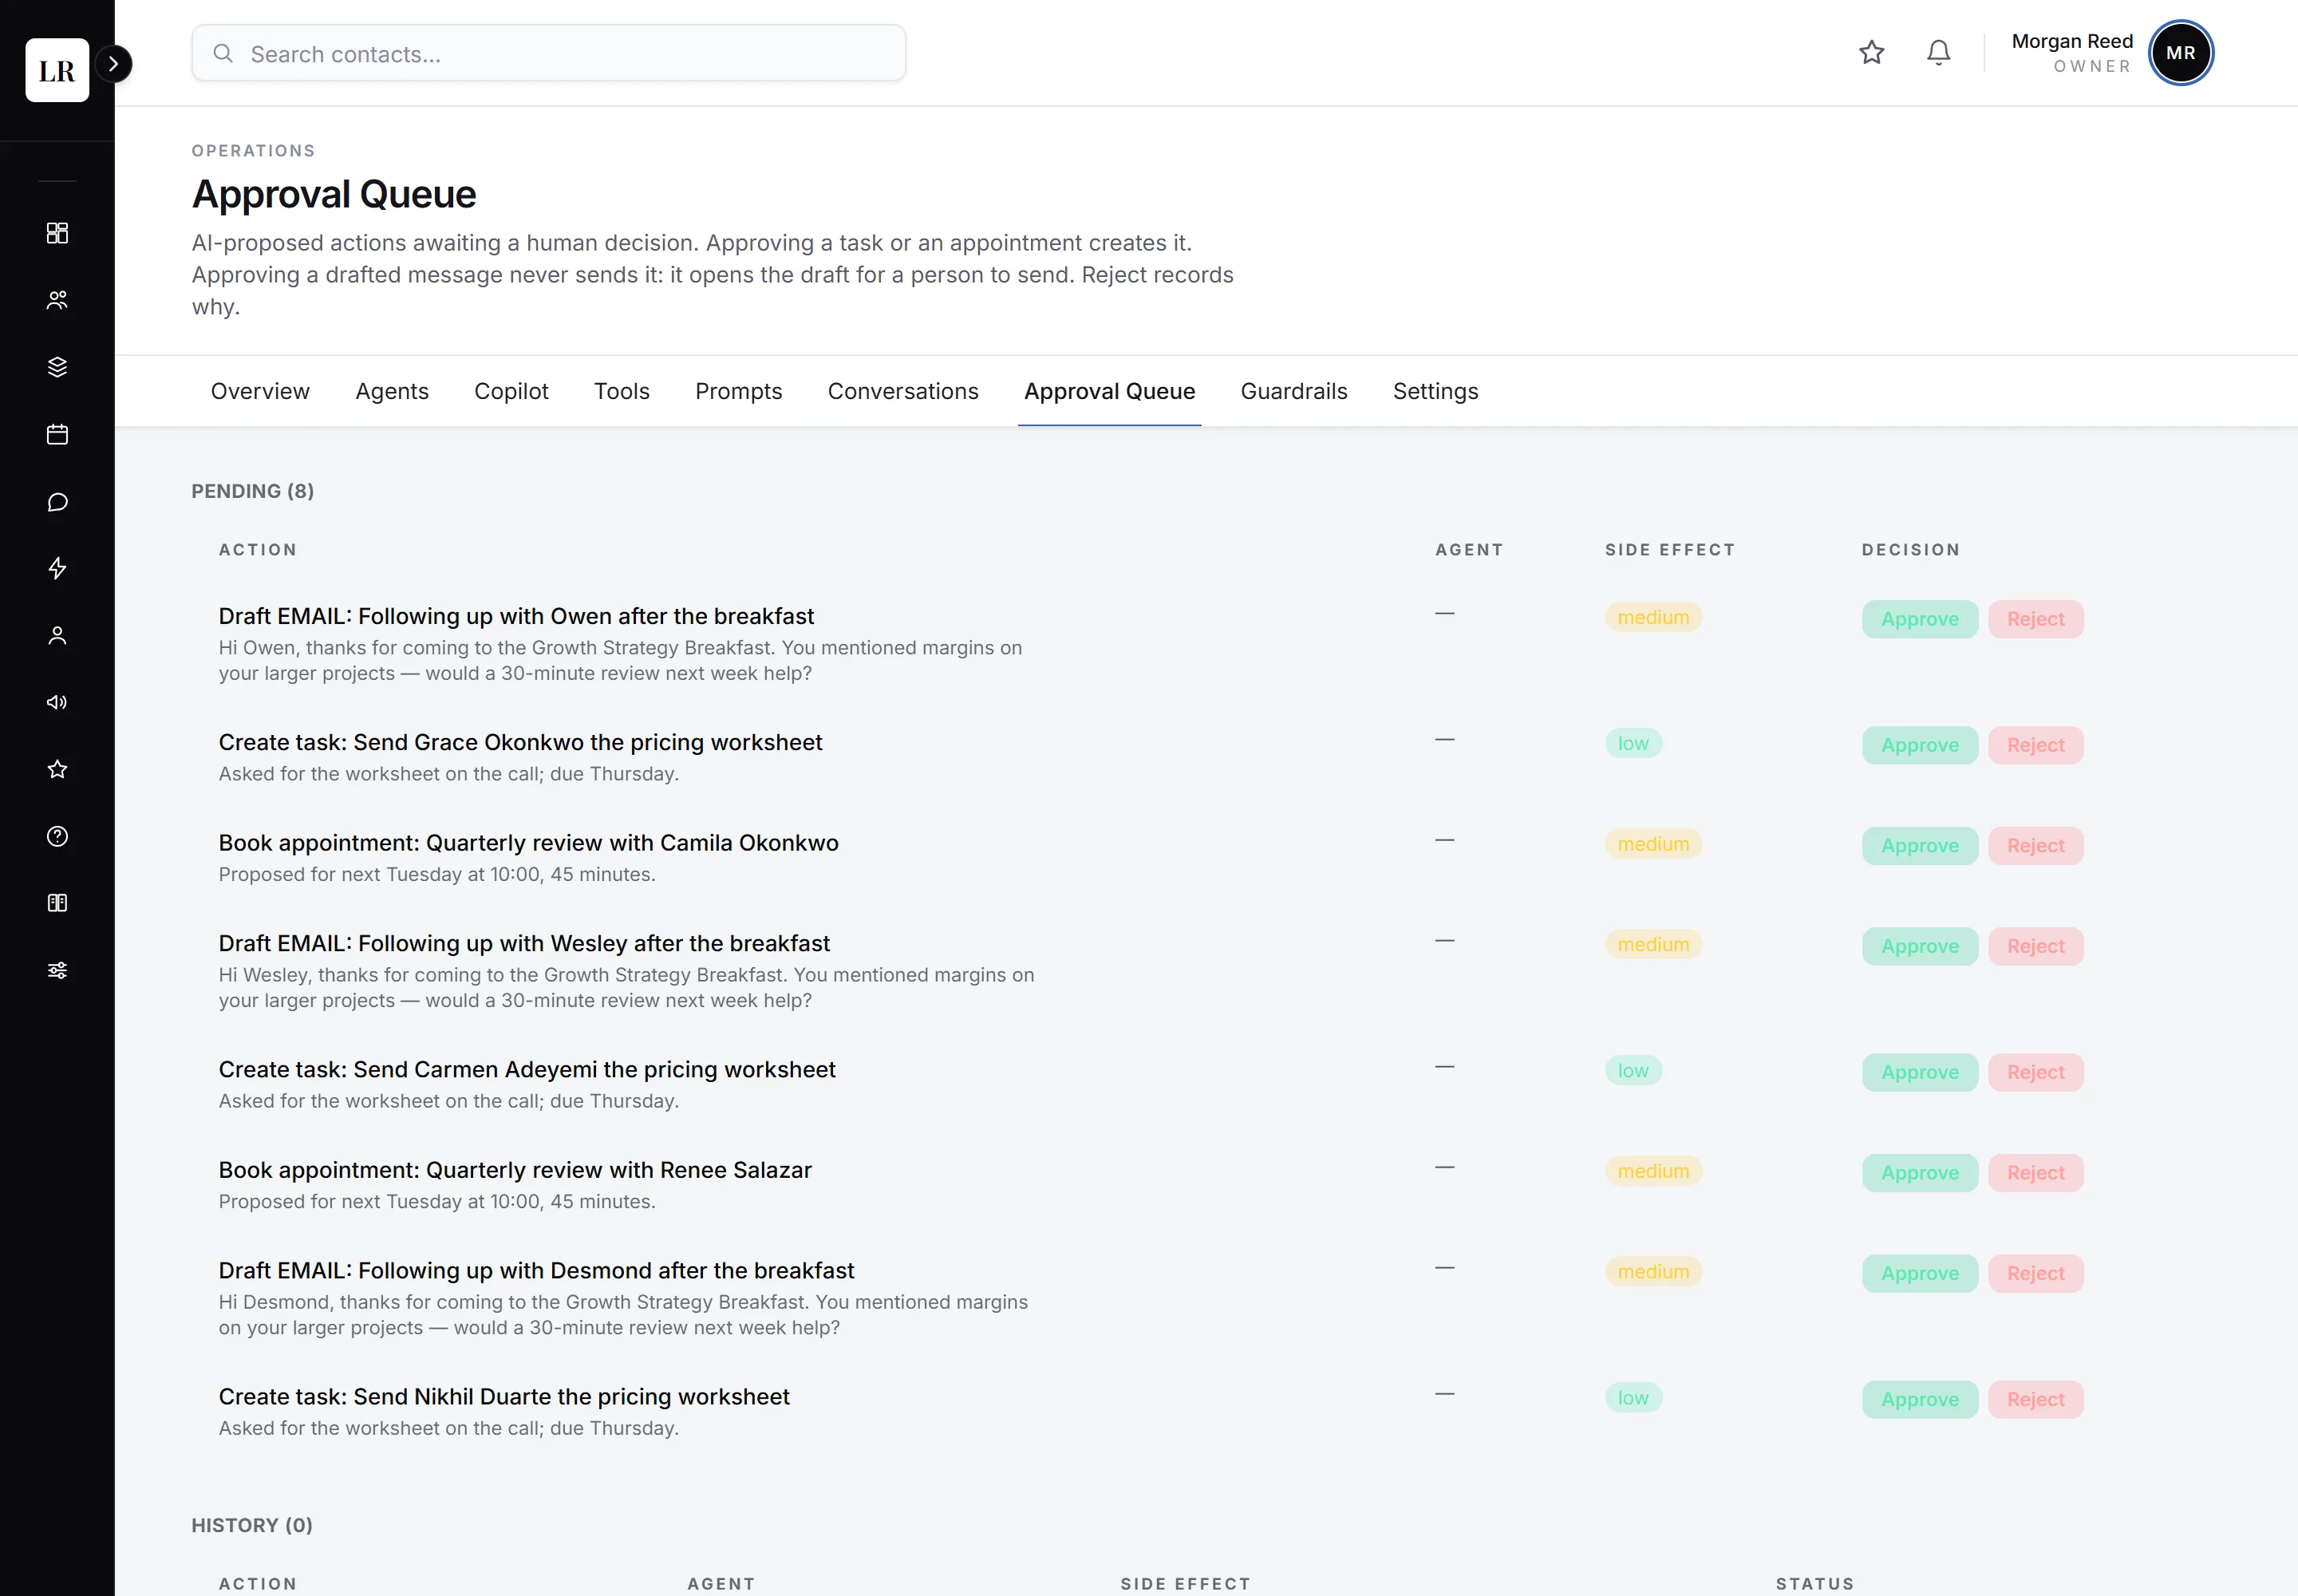Approve the Wesley follow-up email draft
Image resolution: width=2298 pixels, height=1596 pixels.
[x=1919, y=946]
